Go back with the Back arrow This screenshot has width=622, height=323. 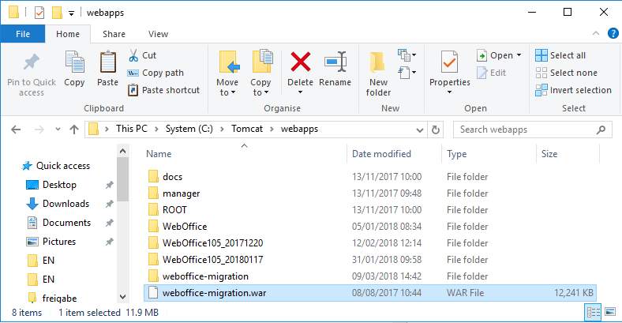[16, 130]
